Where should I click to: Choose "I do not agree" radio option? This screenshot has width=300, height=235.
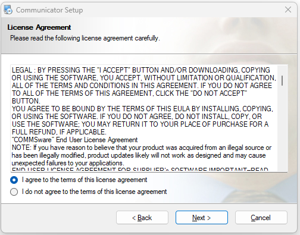click(14, 192)
